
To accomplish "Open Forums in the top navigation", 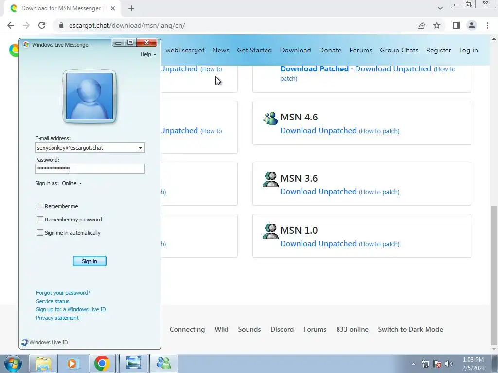I will coord(360,50).
